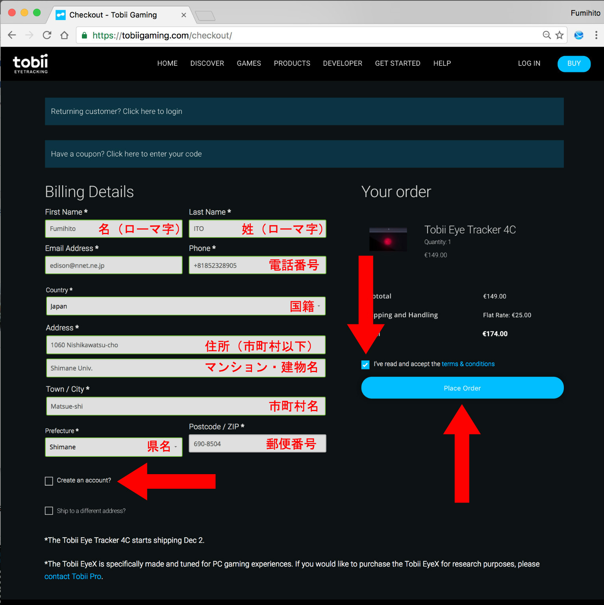
Task: Focus the Town / City field
Action: [x=186, y=406]
